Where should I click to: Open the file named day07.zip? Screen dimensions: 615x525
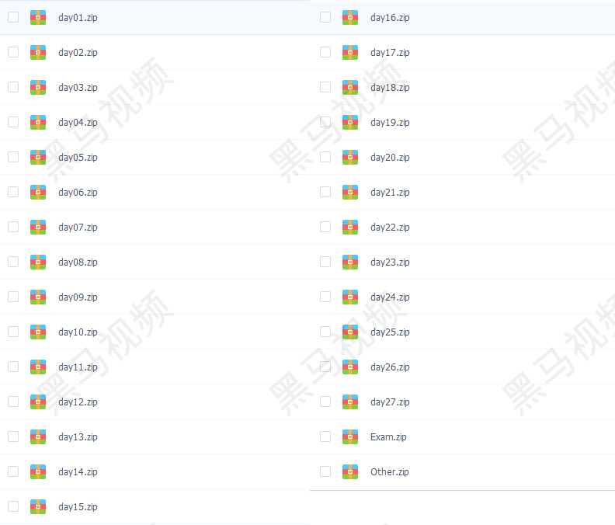coord(78,228)
